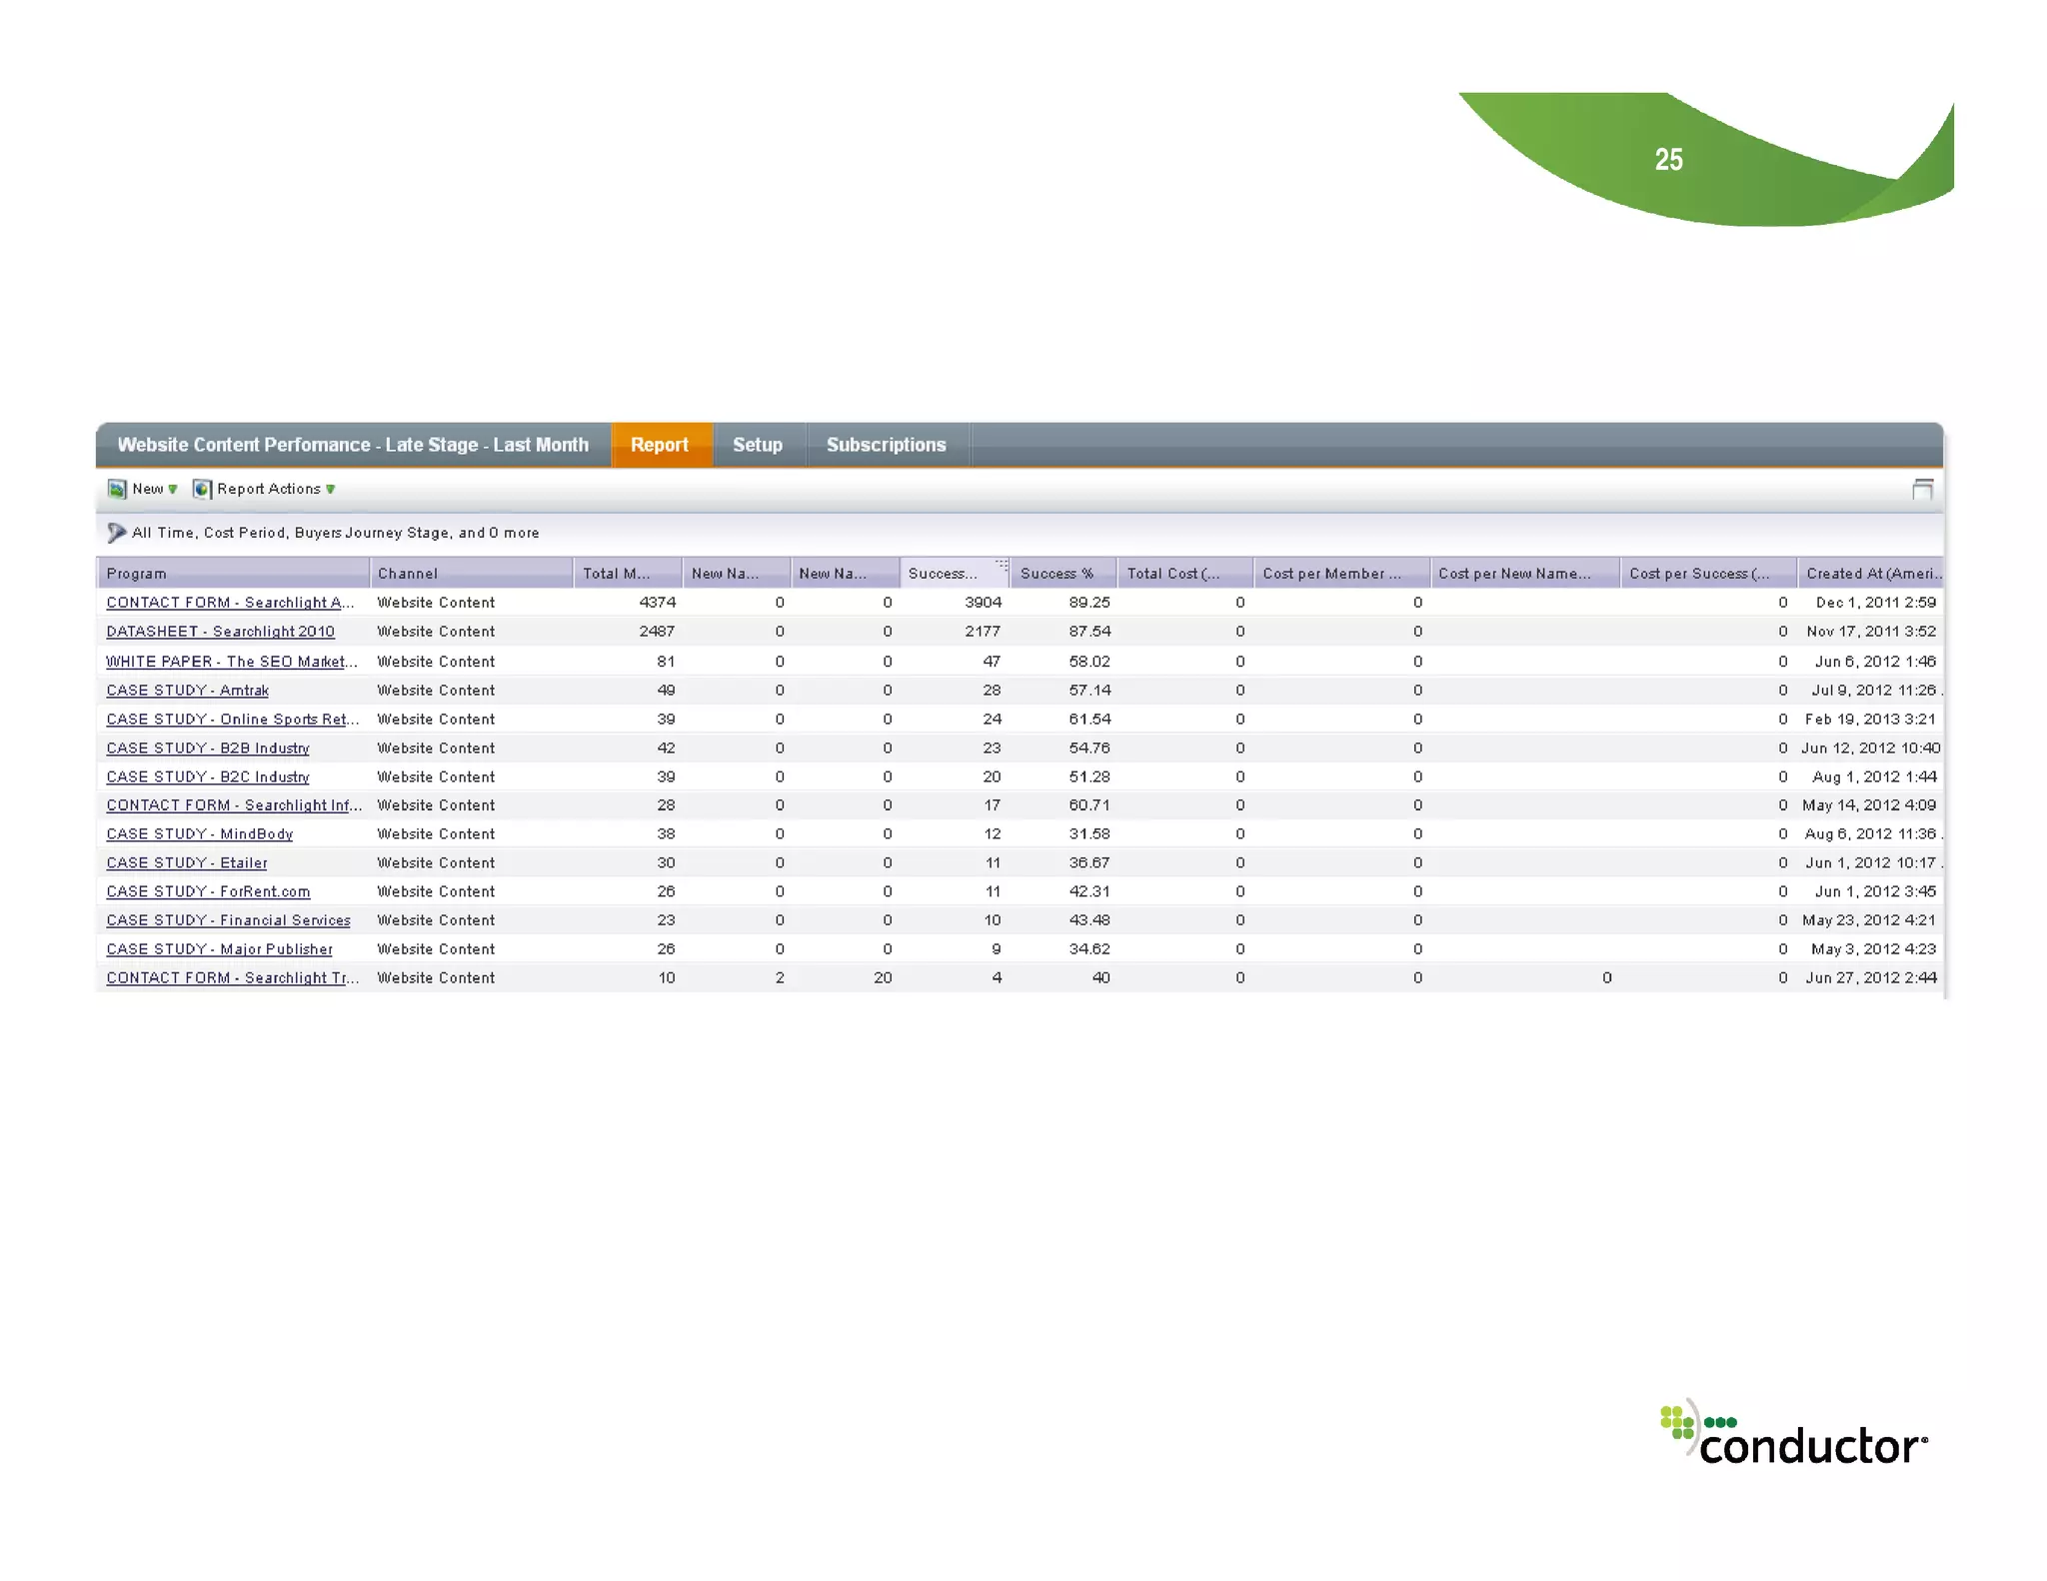Viewport: 2047px width, 1581px height.
Task: Expand the All Time, Cost Period filter bar
Action: click(335, 533)
